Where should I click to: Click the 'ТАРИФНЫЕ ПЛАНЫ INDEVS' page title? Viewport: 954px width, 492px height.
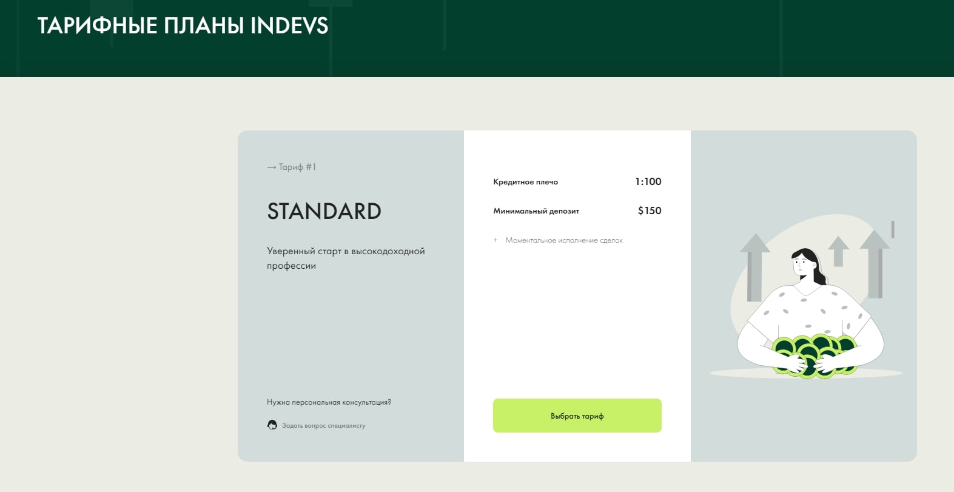[x=183, y=25]
